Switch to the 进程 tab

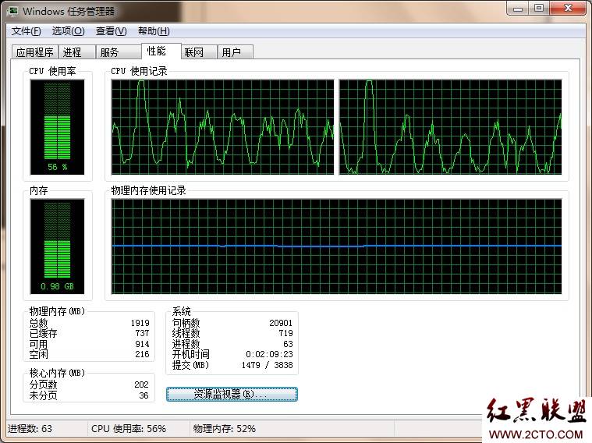pos(76,52)
